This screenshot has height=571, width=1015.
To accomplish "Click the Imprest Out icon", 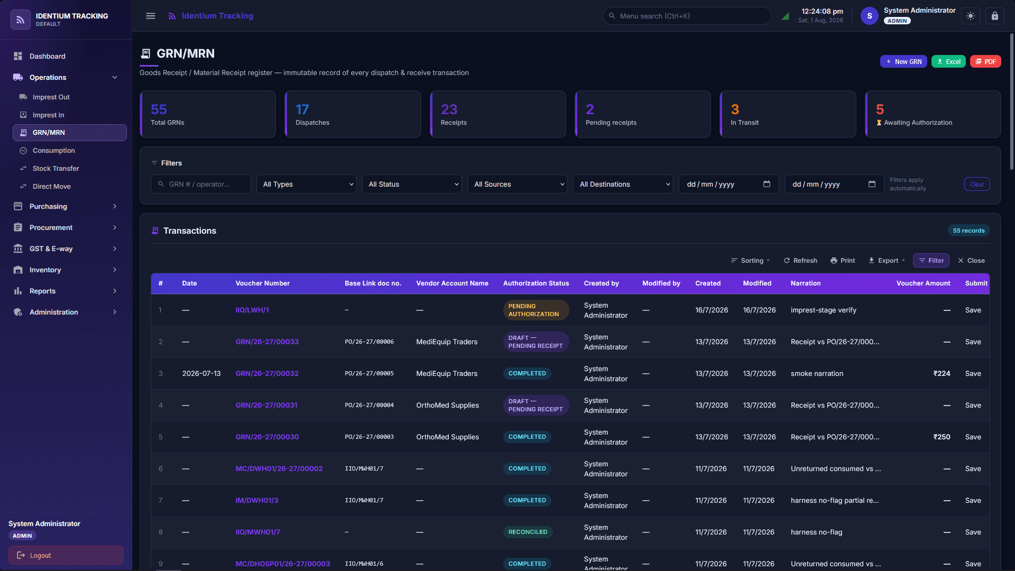I will click(23, 97).
